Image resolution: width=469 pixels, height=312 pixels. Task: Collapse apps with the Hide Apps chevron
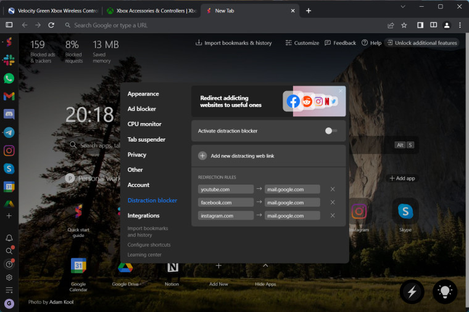pos(265,265)
